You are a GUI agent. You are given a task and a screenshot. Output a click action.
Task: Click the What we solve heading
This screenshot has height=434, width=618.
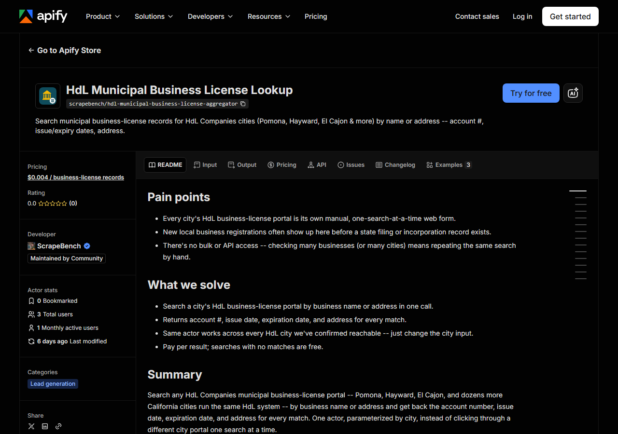tap(189, 285)
